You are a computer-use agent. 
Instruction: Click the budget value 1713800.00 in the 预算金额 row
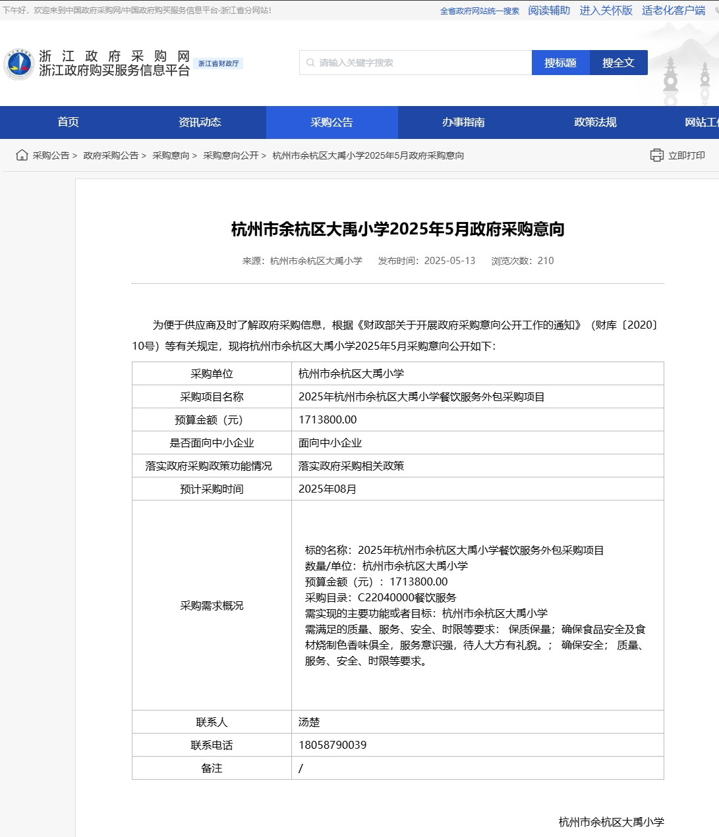[328, 419]
